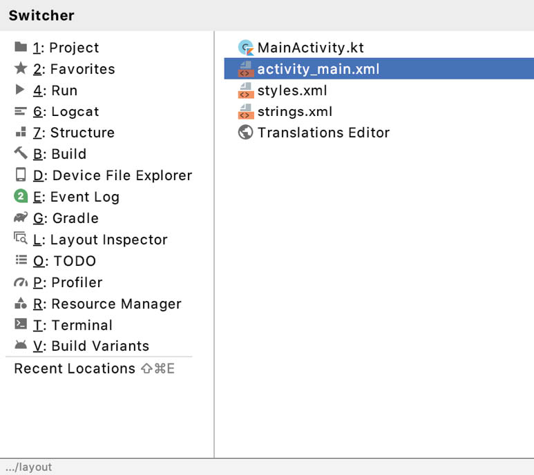
Task: Click the Favorites star icon
Action: 21,68
